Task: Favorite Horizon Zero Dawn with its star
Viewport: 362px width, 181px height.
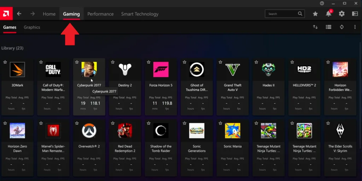Action: click(x=5, y=123)
